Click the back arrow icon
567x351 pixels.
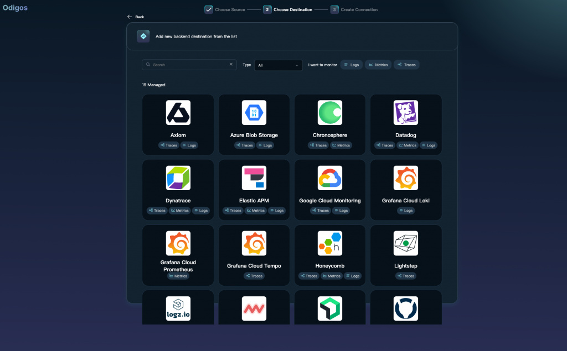point(130,17)
